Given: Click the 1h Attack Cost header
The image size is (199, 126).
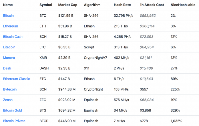Looking at the screenshot, I should (x=152, y=5).
